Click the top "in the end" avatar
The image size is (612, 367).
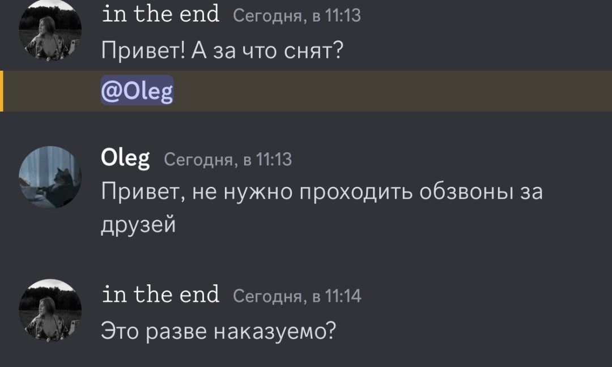pos(50,31)
